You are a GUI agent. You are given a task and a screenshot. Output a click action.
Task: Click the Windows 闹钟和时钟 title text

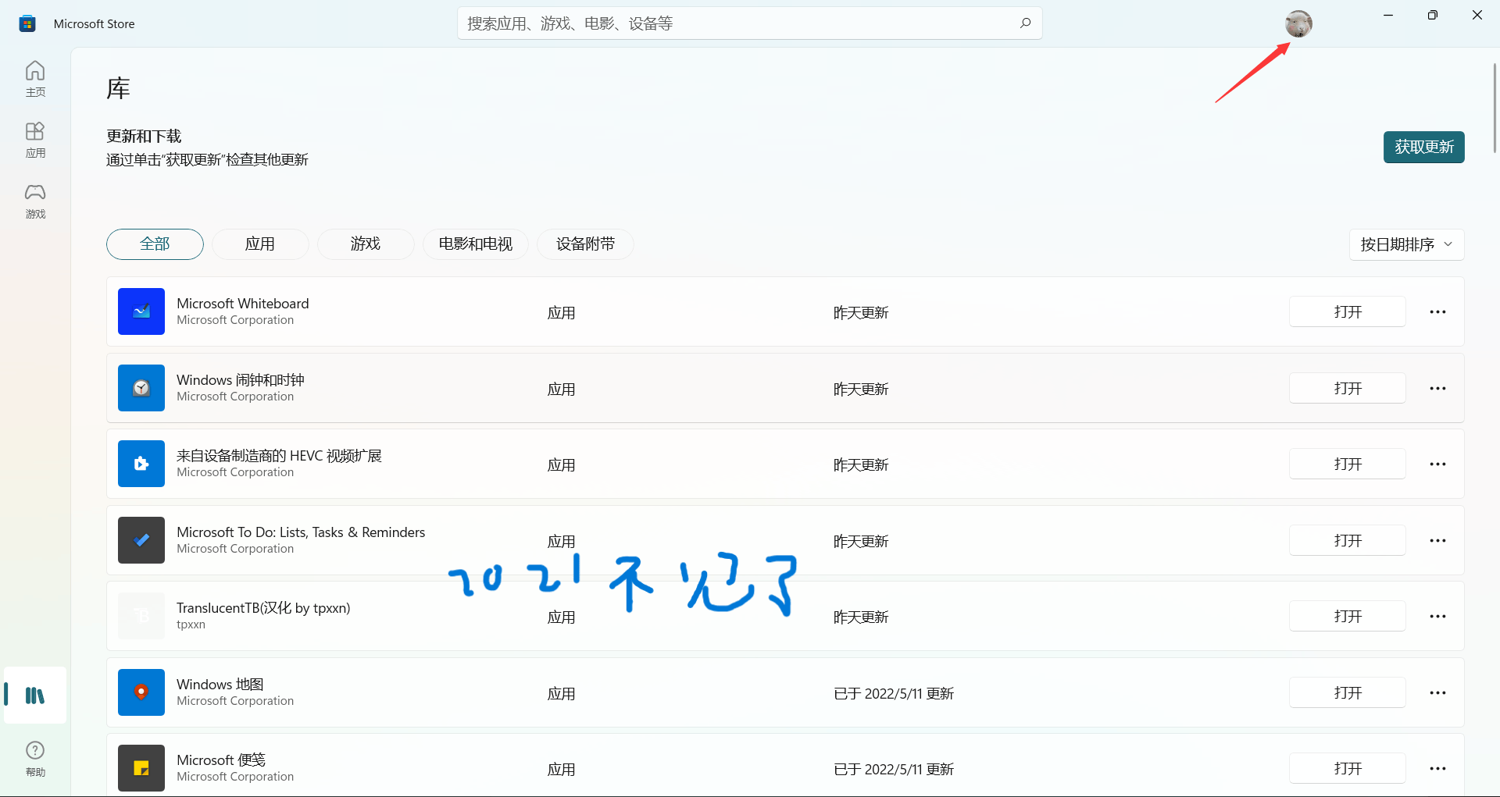241,380
